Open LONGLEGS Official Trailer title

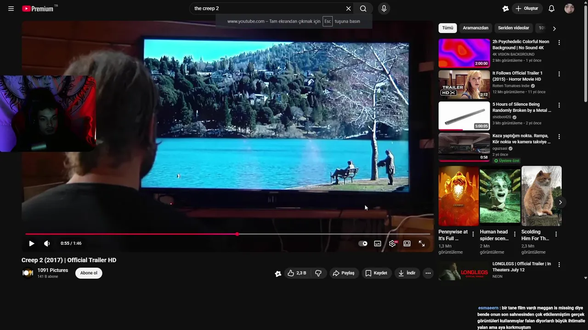521,267
